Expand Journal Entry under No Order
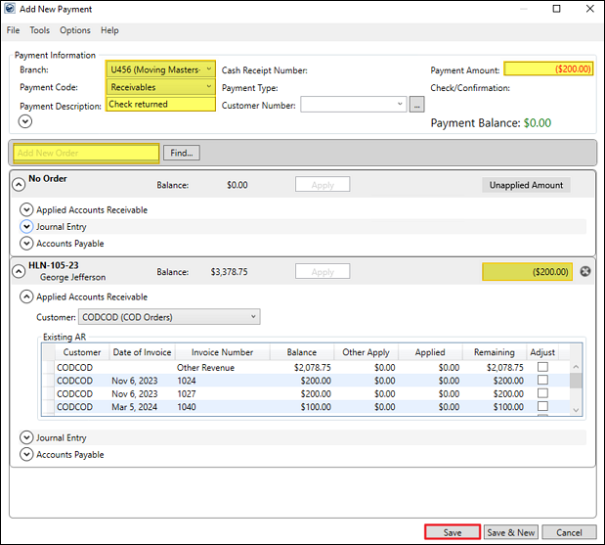Image resolution: width=605 pixels, height=545 pixels. click(26, 227)
